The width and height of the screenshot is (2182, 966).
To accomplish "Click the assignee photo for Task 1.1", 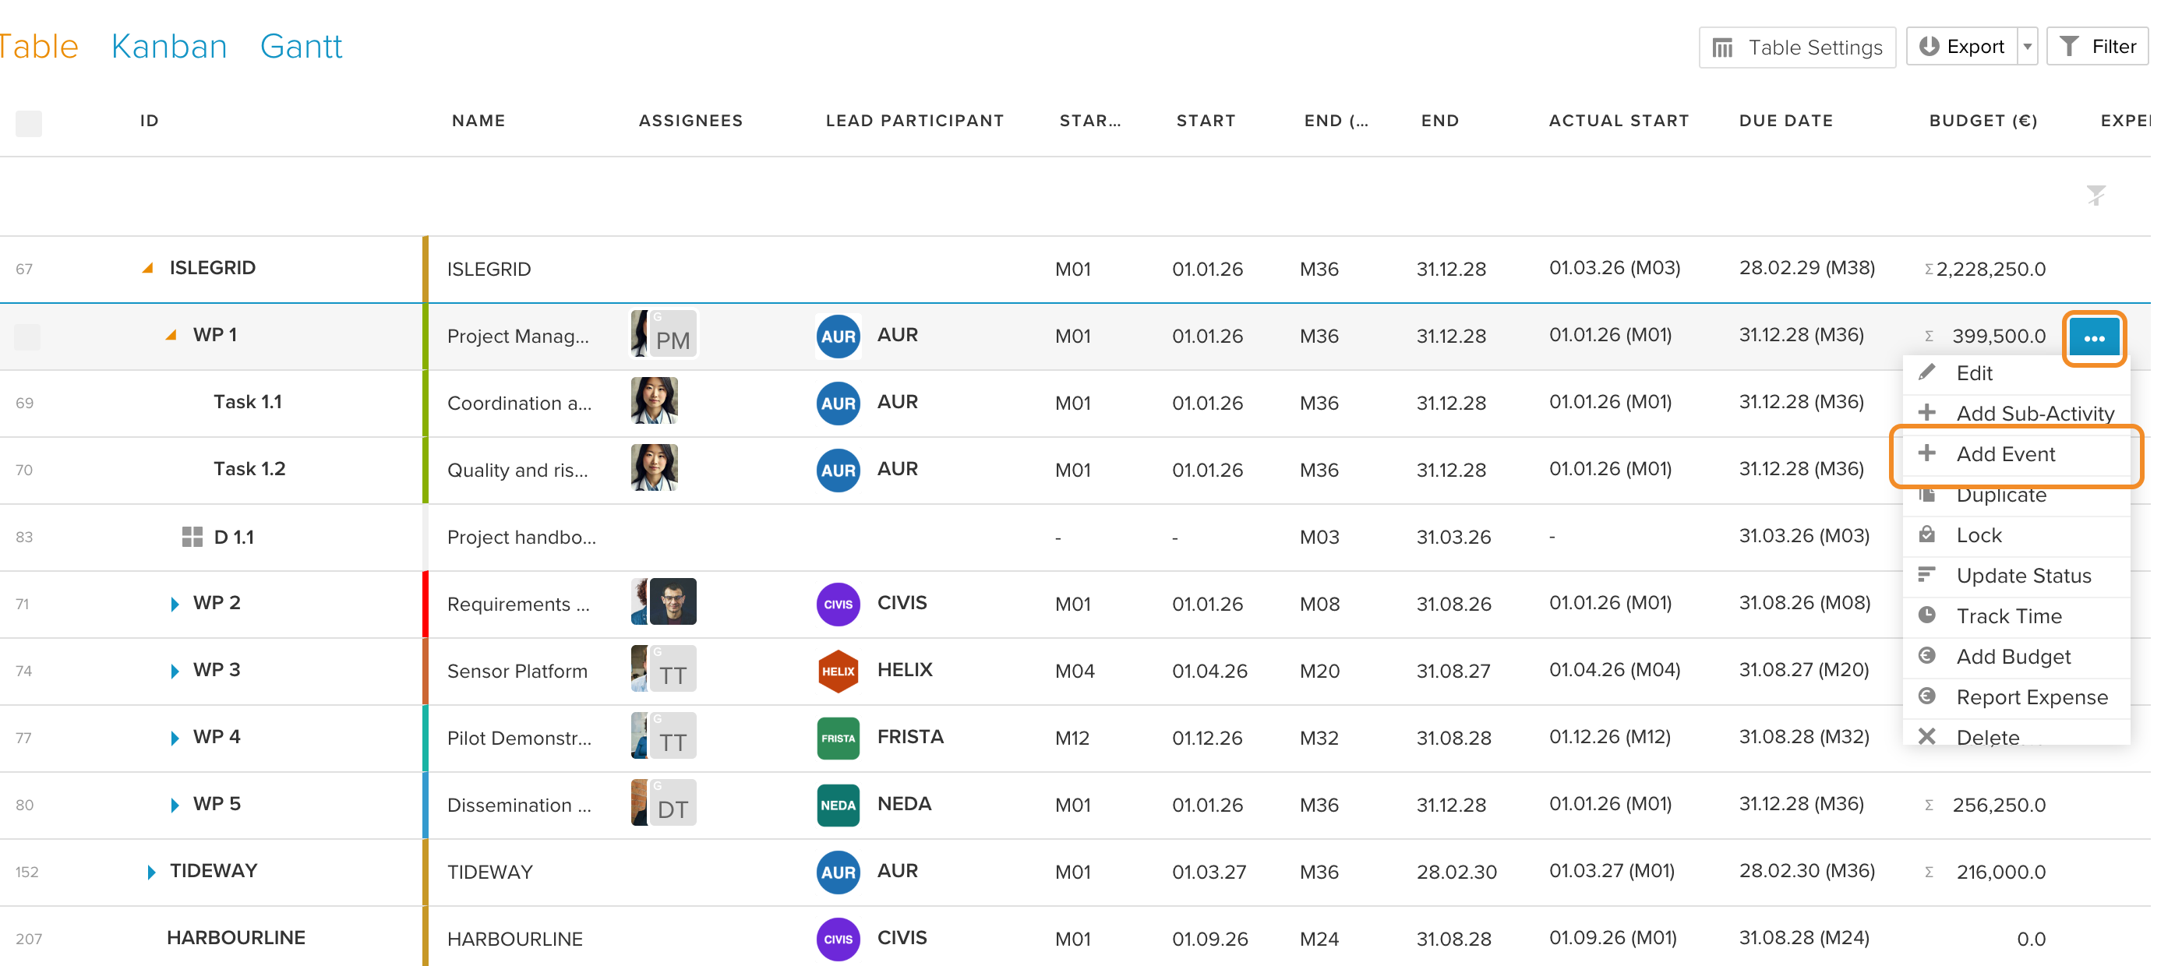I will pos(654,400).
